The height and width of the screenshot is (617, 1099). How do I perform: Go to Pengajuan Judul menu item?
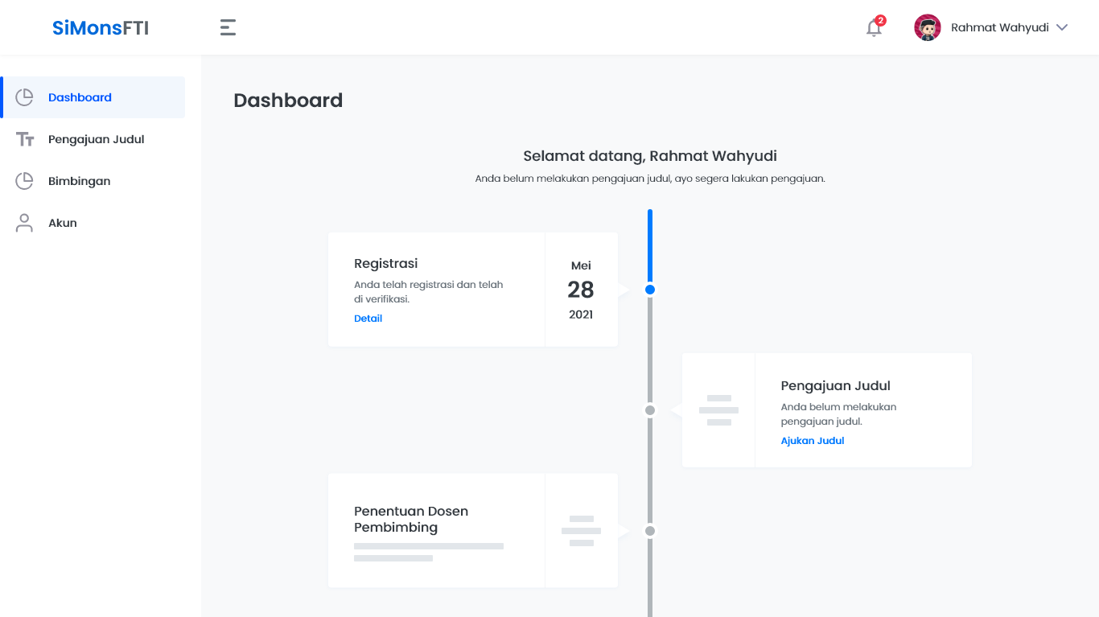point(96,139)
